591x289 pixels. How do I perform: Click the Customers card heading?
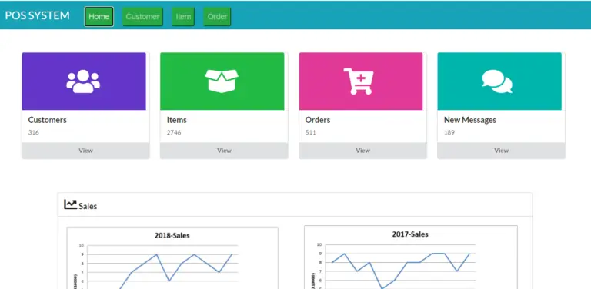point(48,120)
